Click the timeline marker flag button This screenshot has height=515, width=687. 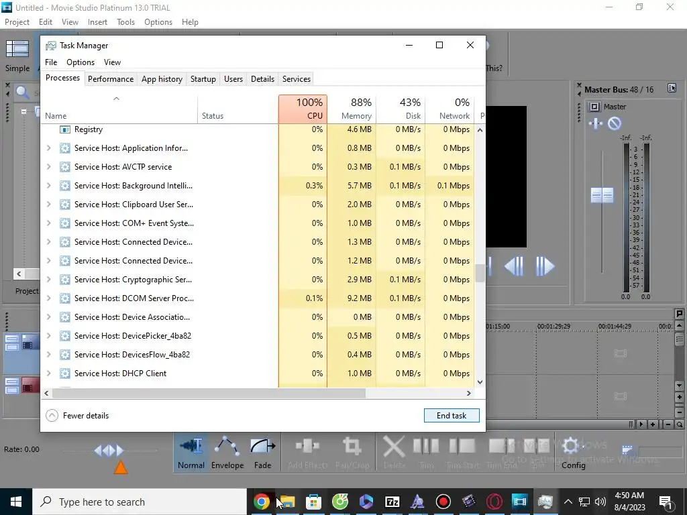click(679, 314)
